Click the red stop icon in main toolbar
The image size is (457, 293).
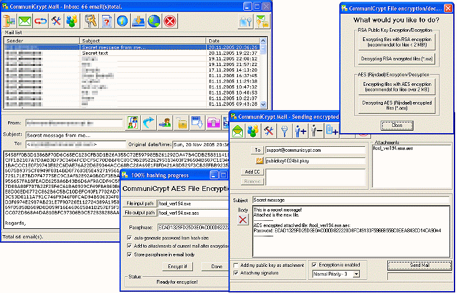point(169,21)
